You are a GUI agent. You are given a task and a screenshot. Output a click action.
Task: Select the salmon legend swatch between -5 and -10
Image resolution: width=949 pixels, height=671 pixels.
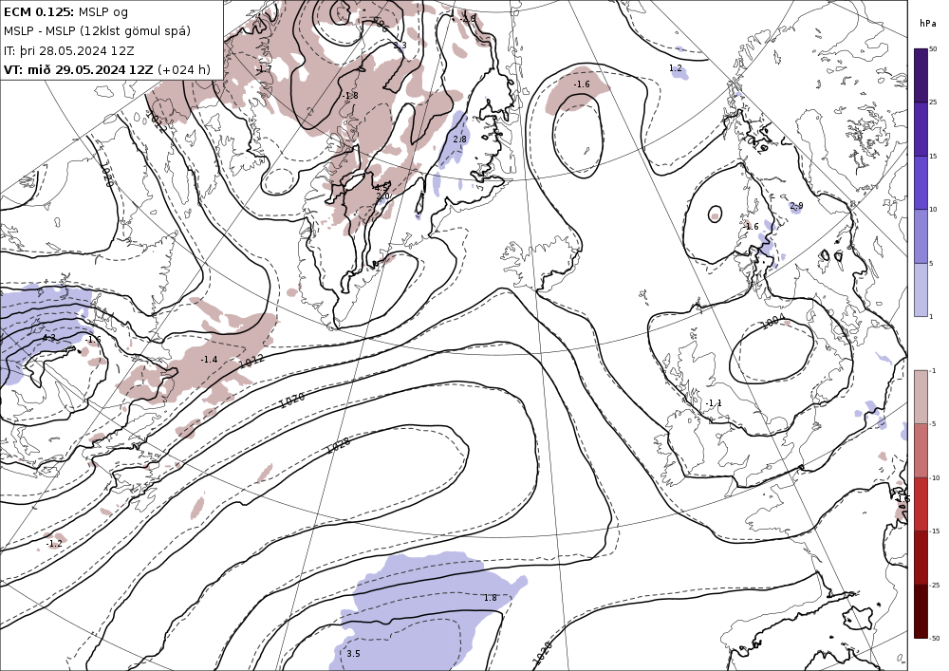pos(921,451)
